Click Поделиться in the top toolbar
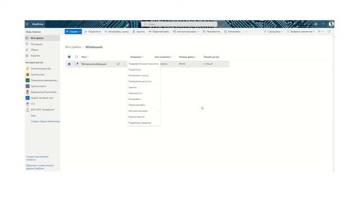 click(93, 31)
